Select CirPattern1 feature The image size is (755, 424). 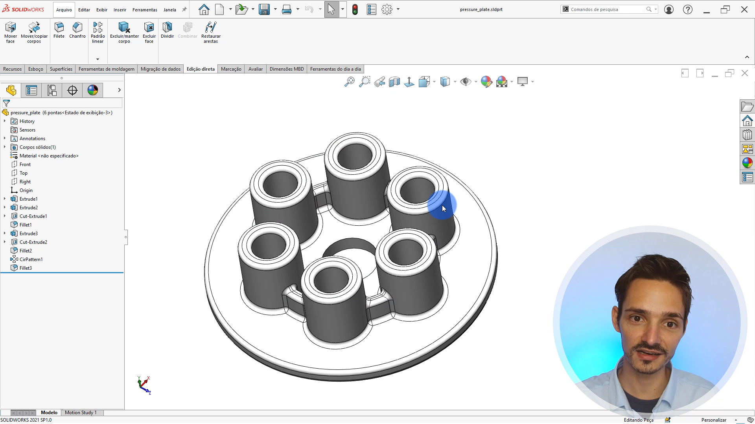pyautogui.click(x=31, y=260)
